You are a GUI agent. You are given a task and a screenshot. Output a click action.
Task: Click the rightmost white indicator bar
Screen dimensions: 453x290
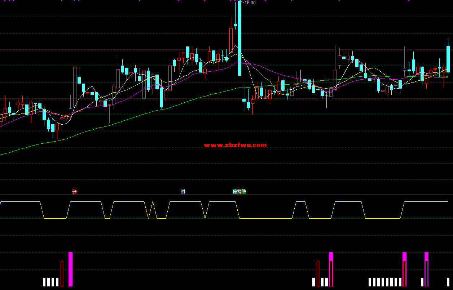[448, 282]
